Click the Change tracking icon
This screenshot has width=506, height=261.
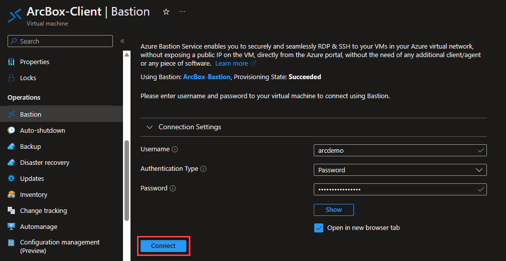(x=11, y=210)
